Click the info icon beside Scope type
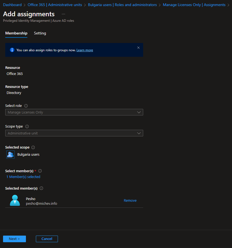 pyautogui.click(x=27, y=126)
